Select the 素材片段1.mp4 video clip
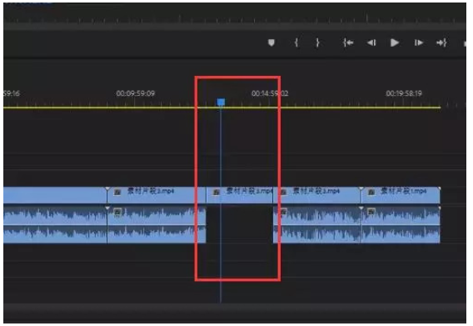The width and height of the screenshot is (473, 326). tap(401, 195)
